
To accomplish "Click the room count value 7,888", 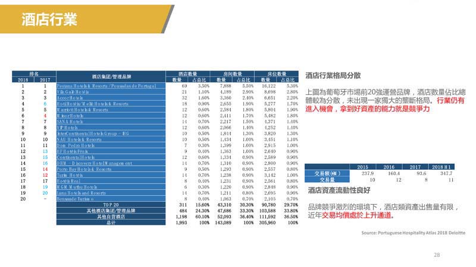I will coord(225,86).
